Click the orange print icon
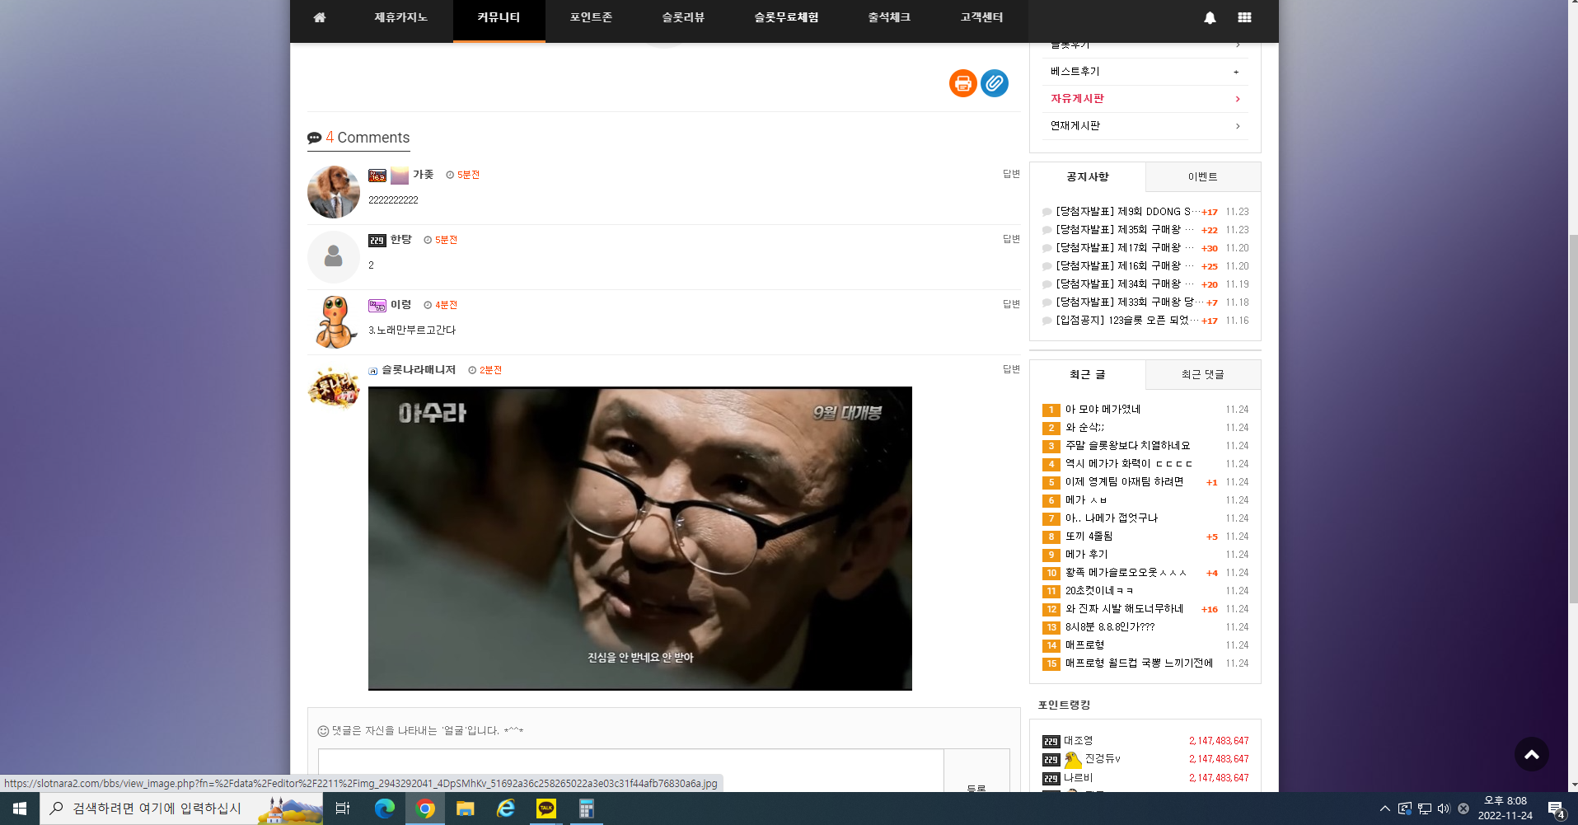 click(962, 83)
